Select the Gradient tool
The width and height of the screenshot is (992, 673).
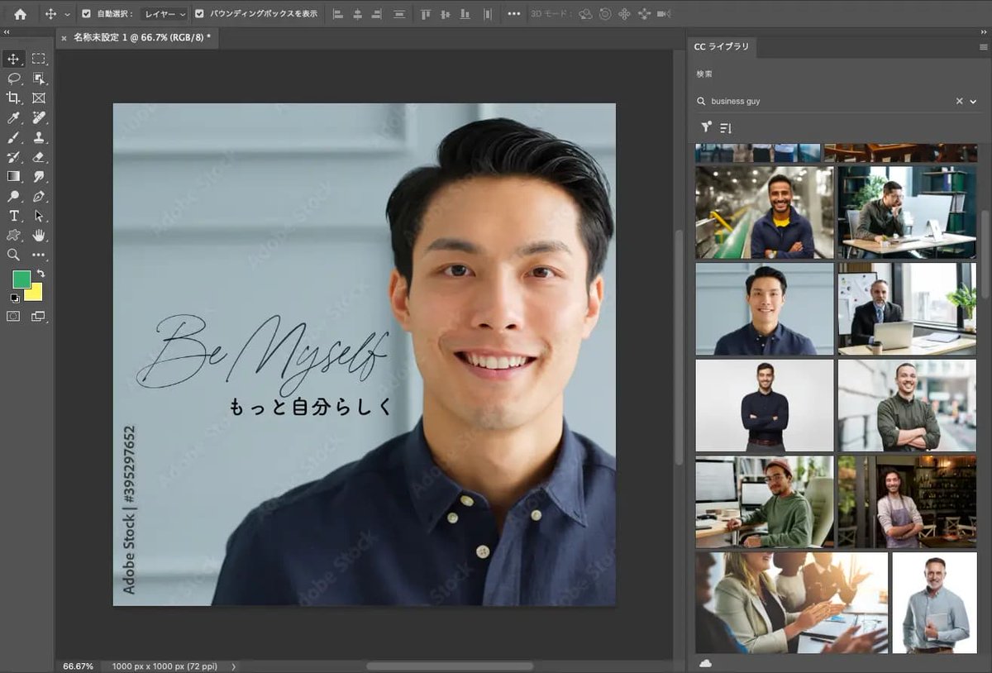click(x=13, y=177)
